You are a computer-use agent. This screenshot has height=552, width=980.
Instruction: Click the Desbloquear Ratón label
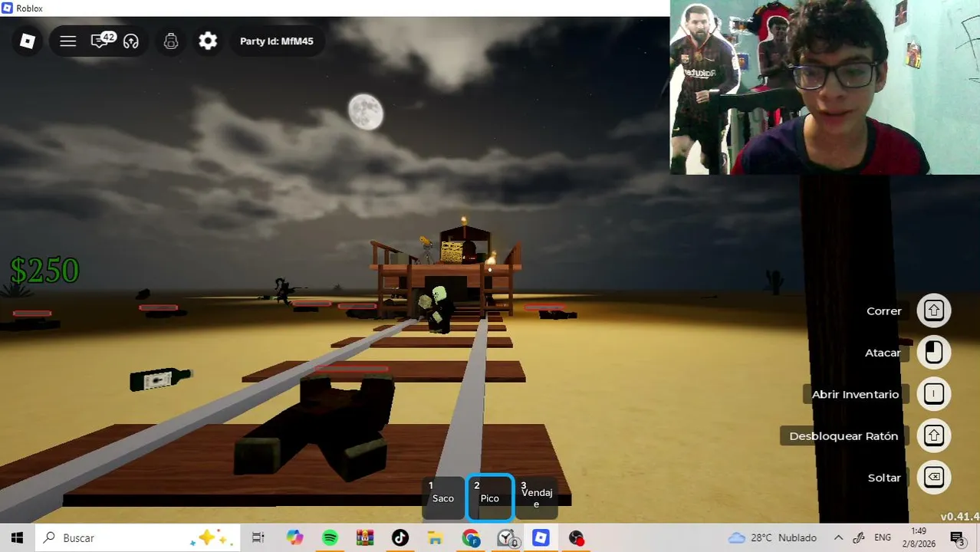[x=844, y=436]
